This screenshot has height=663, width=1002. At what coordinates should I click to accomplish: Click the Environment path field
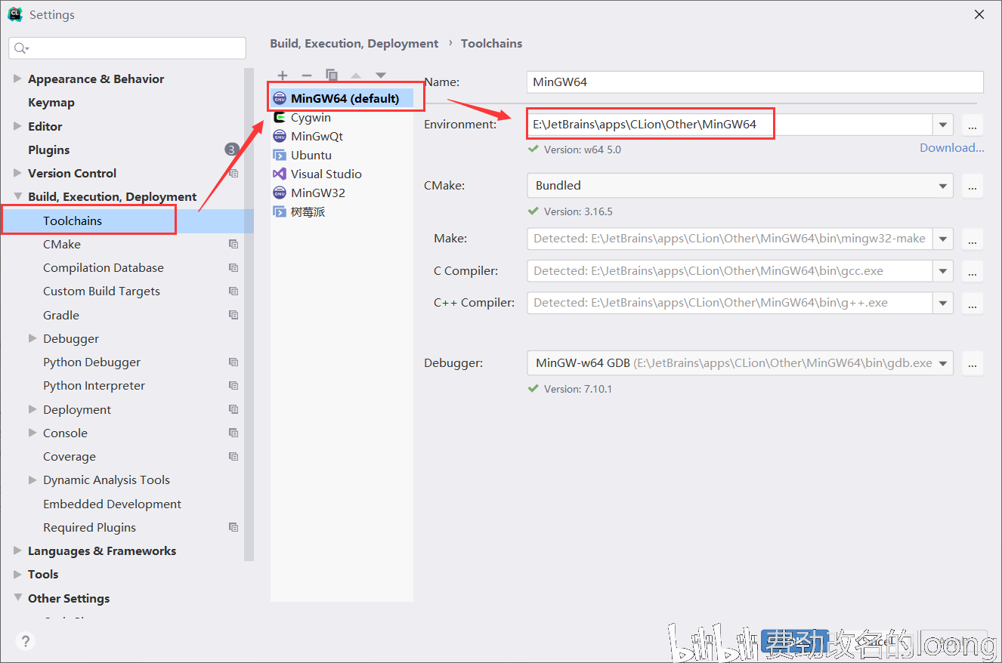[x=729, y=124]
